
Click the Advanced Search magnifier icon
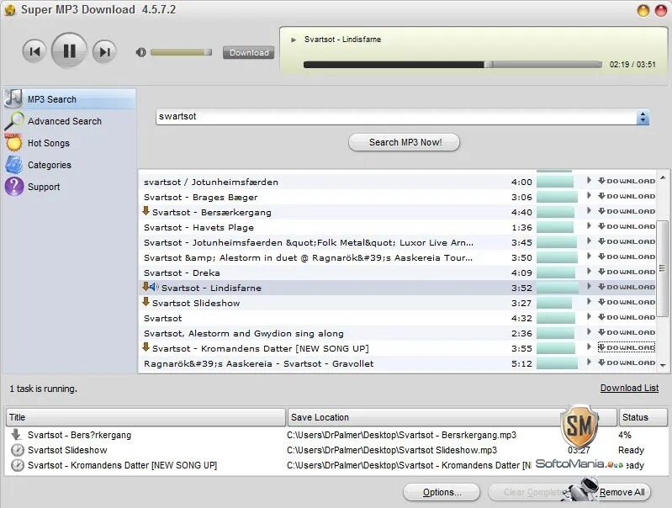[14, 121]
